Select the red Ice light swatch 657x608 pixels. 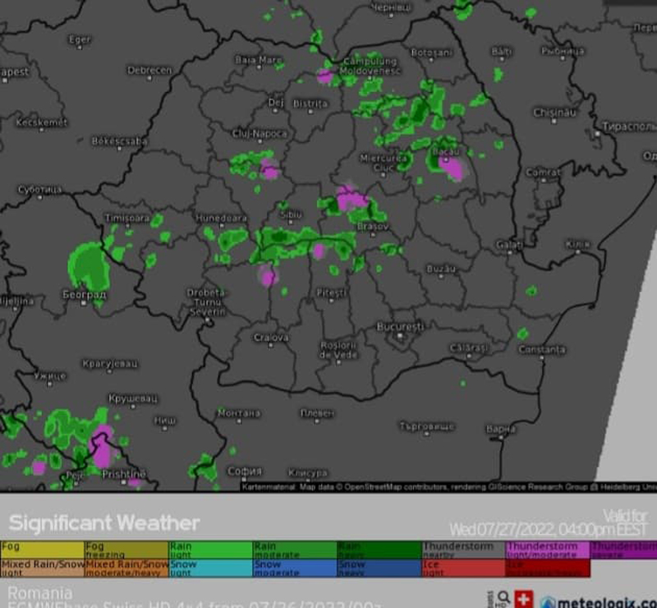463,568
